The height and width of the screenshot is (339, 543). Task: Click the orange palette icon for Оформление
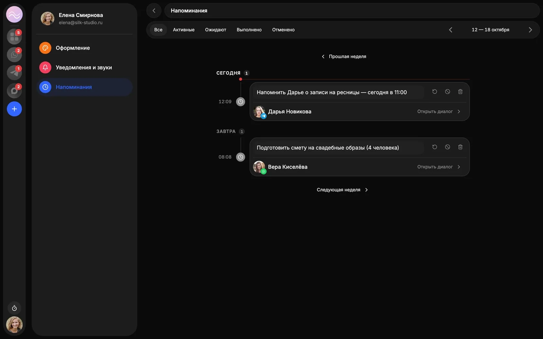[45, 48]
